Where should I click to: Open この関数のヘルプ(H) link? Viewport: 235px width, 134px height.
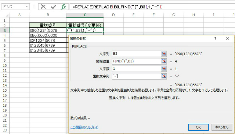pos(84,127)
